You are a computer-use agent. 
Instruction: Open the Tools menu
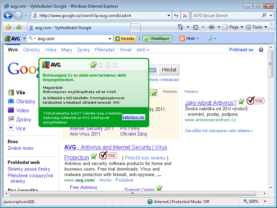click(256, 27)
